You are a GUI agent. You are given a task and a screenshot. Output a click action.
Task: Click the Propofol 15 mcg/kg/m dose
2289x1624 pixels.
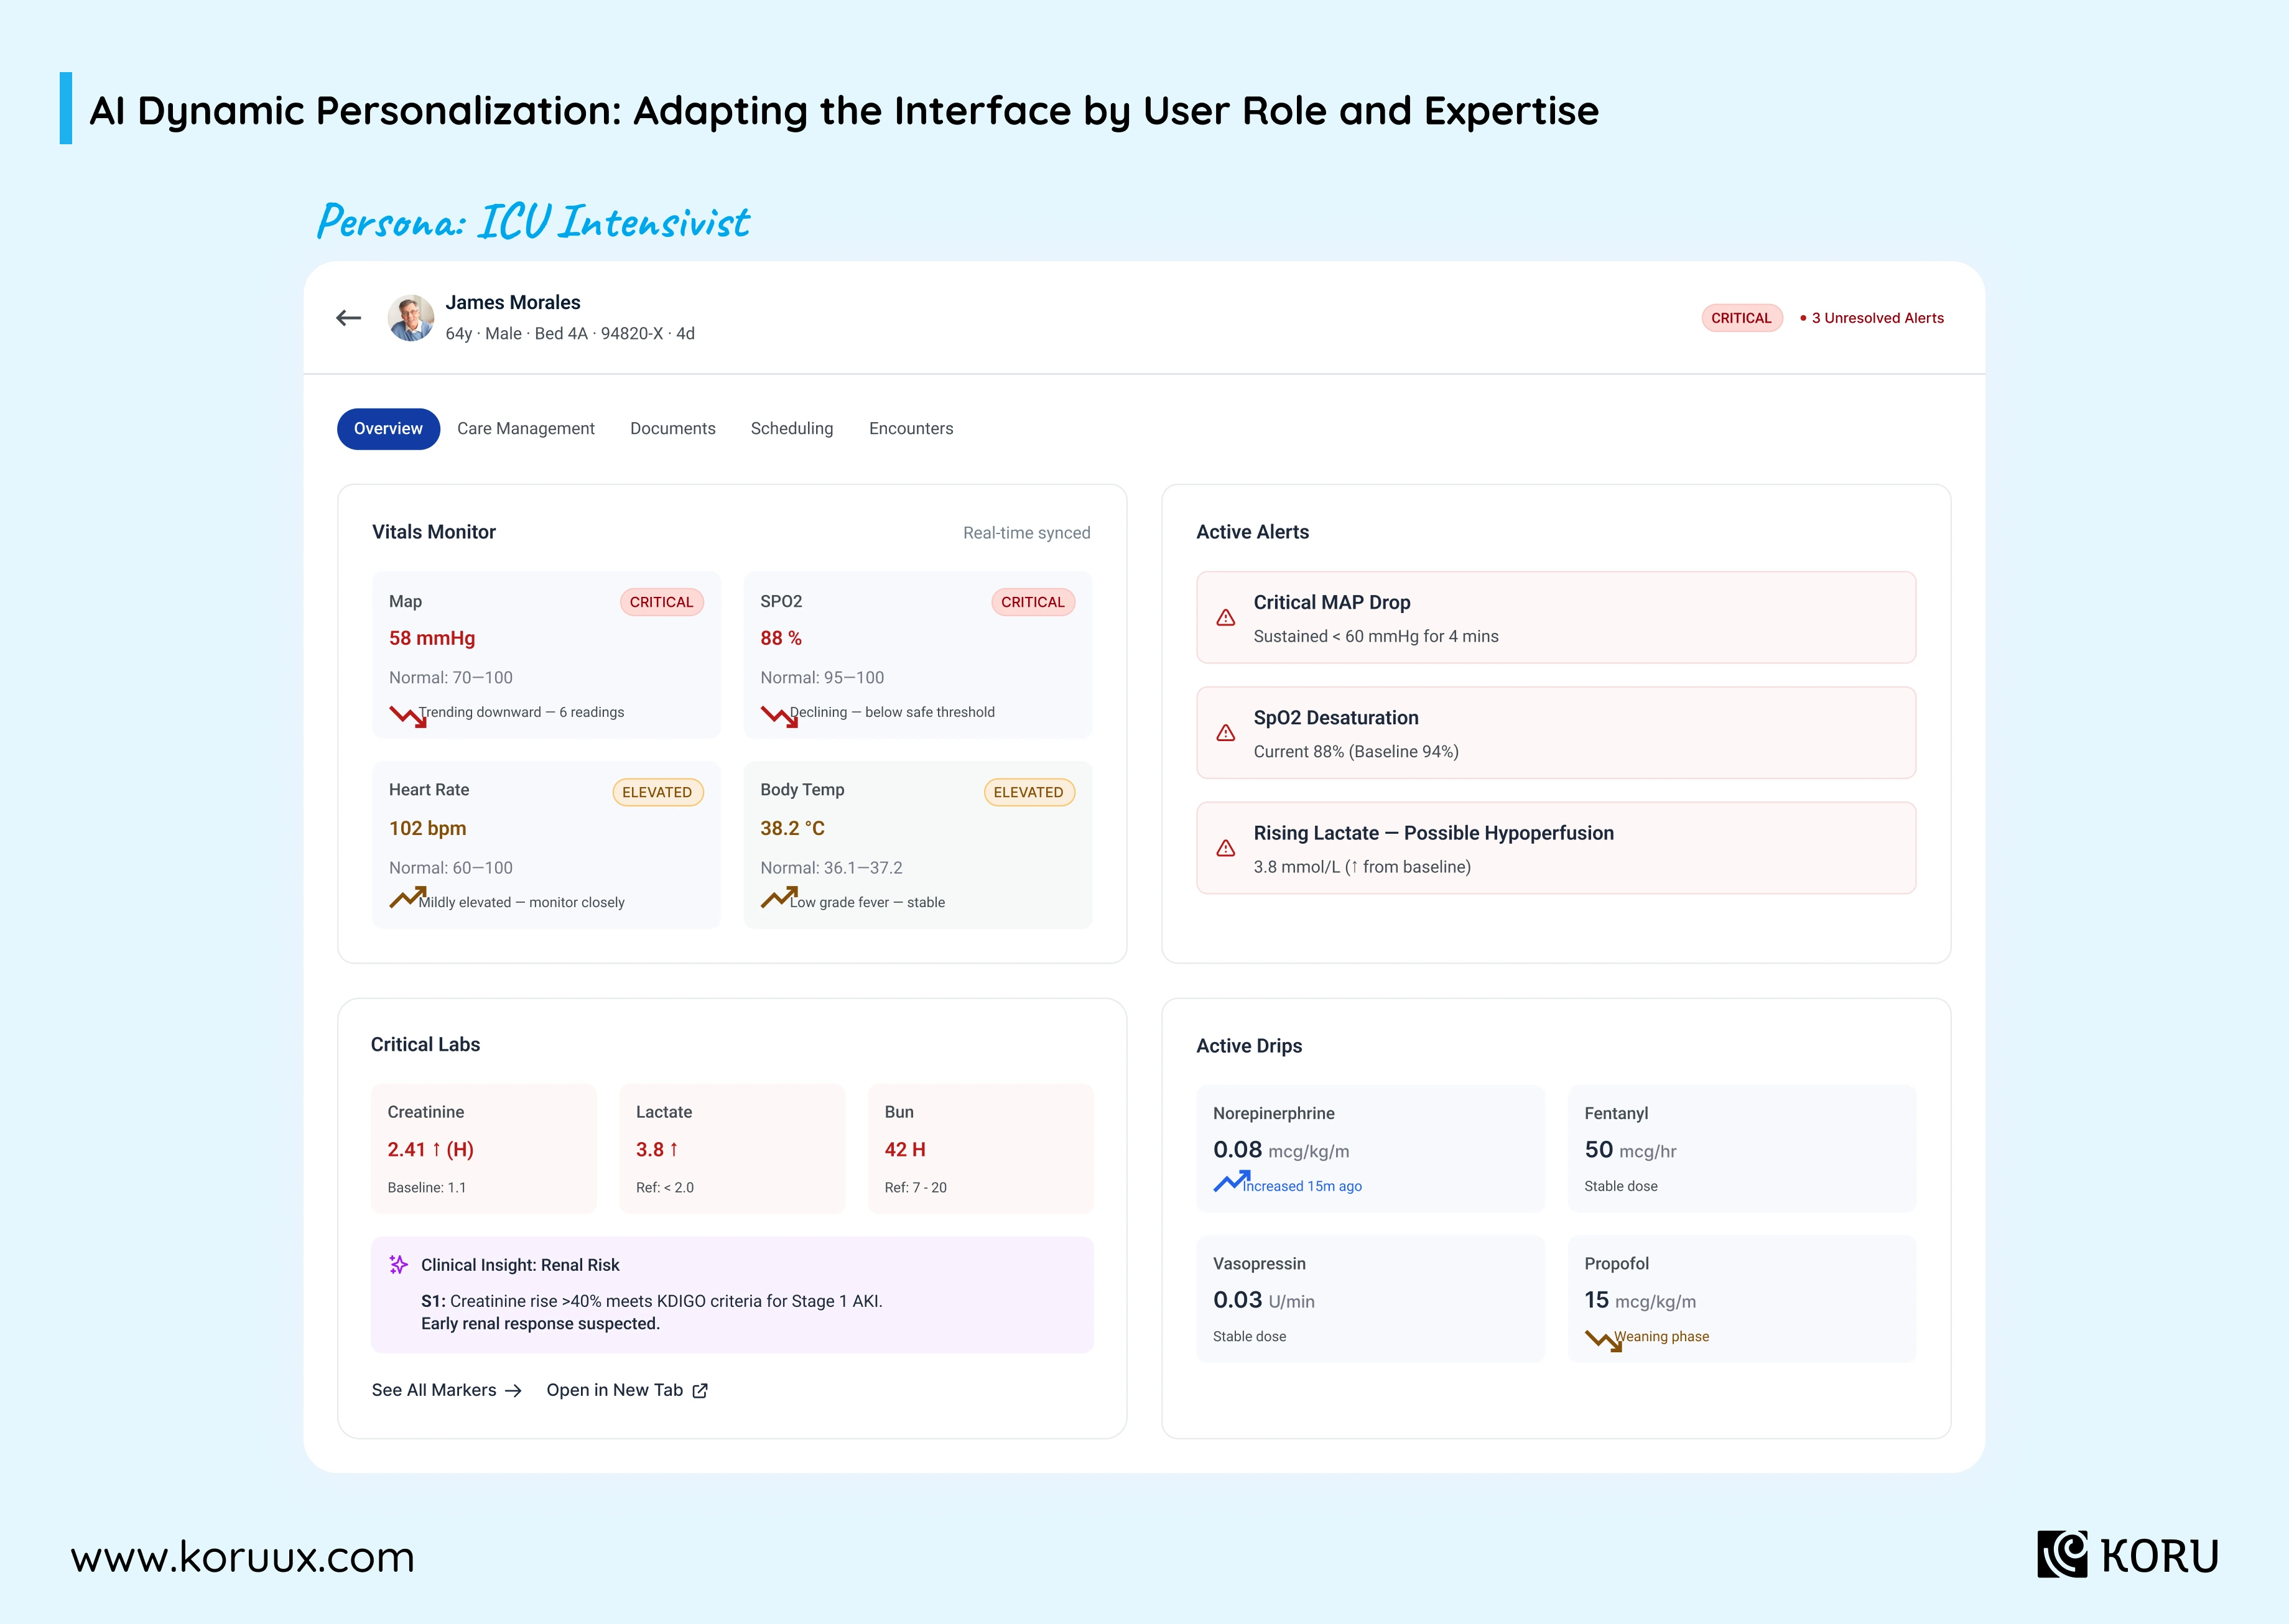[1640, 1300]
